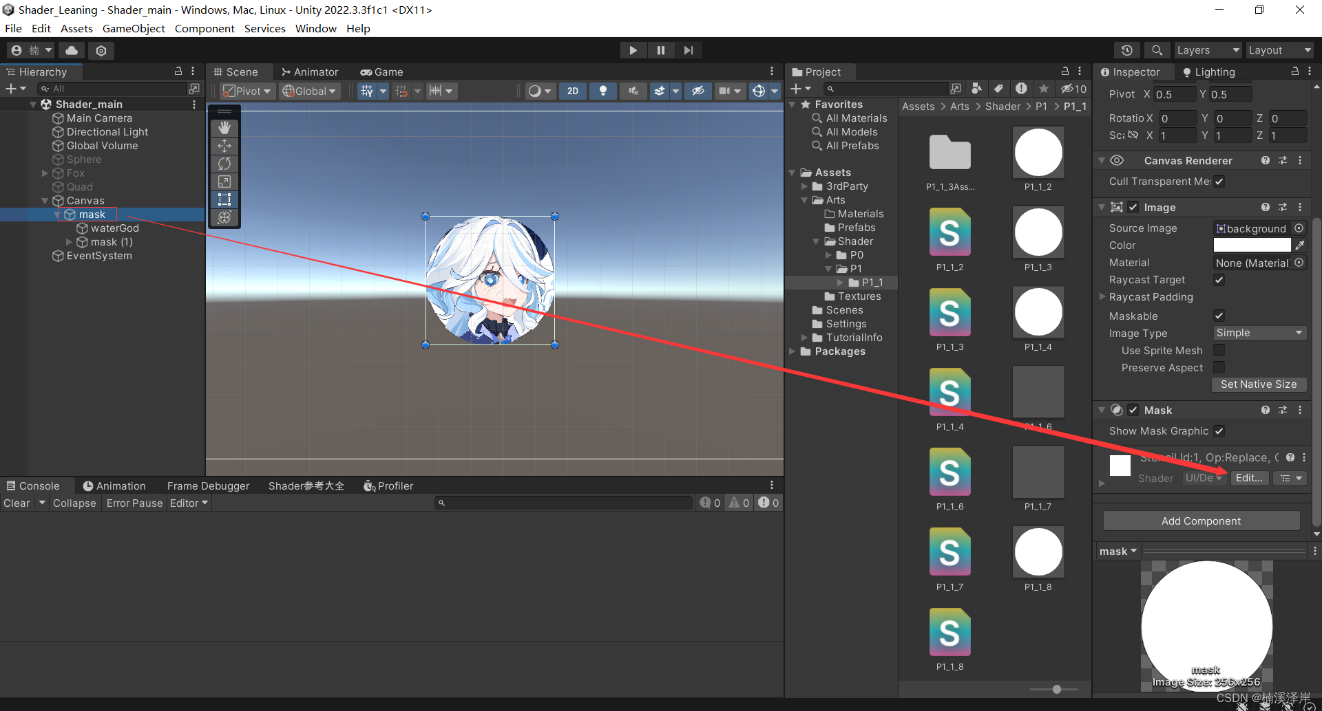The width and height of the screenshot is (1322, 711).
Task: Select the Scale tool in Scene
Action: click(224, 182)
